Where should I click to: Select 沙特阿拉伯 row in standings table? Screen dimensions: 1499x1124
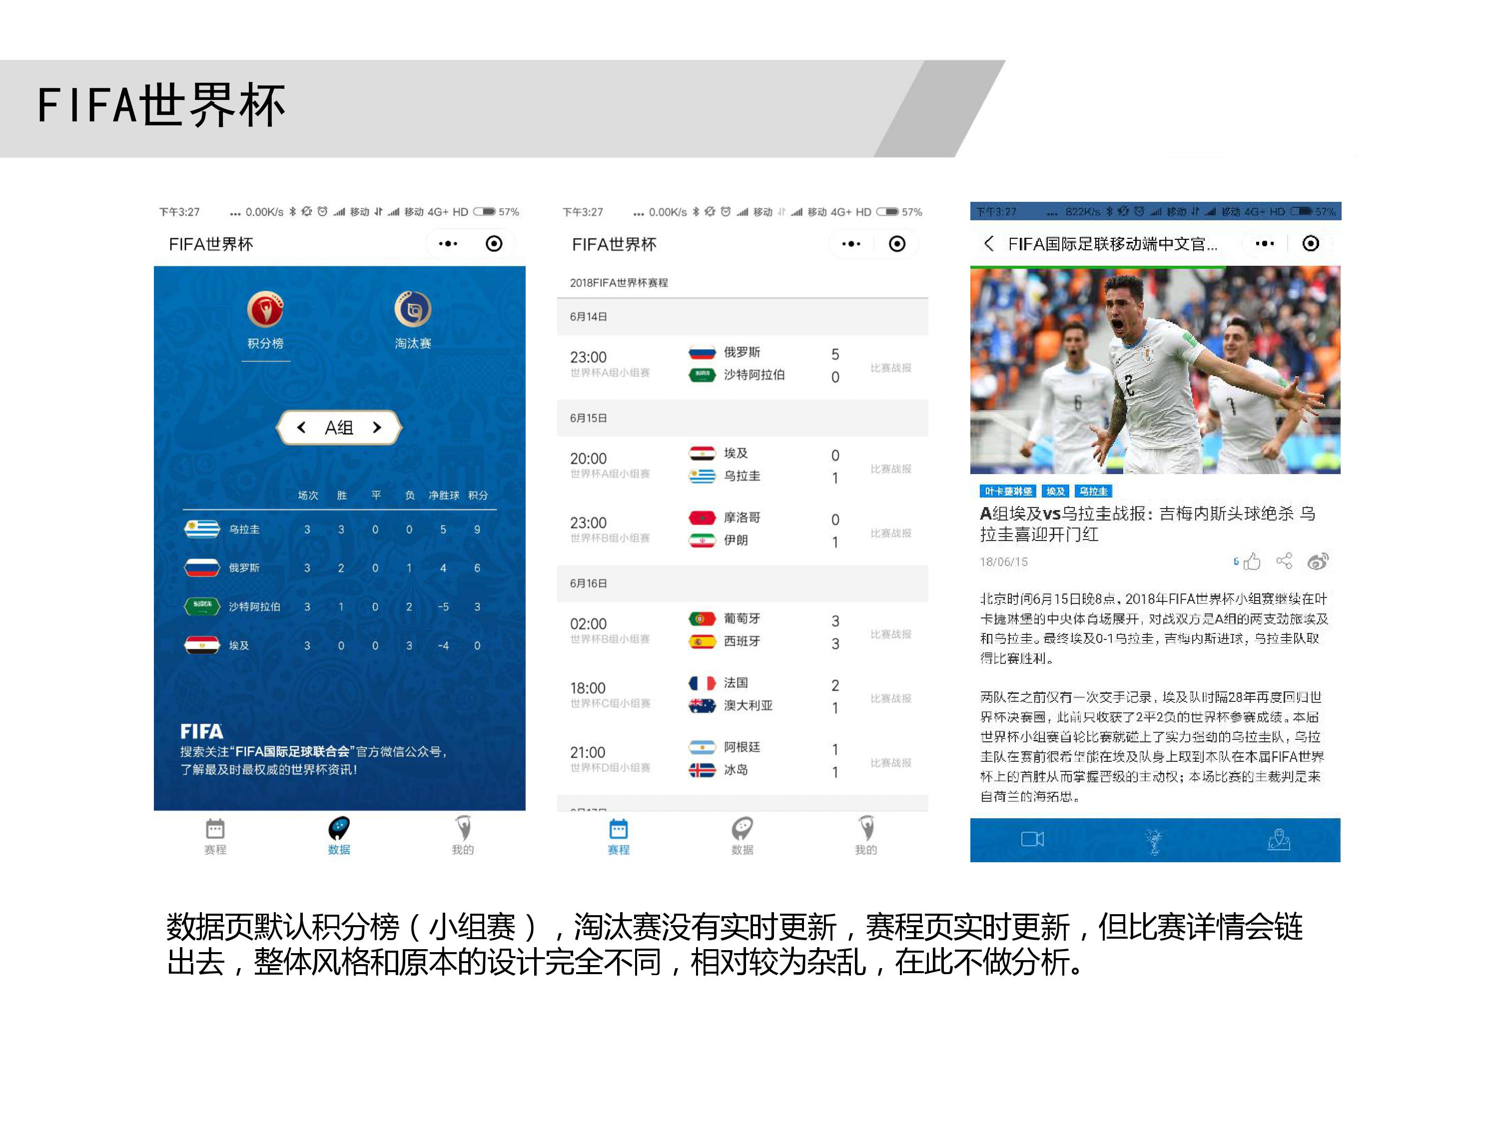pyautogui.click(x=339, y=606)
